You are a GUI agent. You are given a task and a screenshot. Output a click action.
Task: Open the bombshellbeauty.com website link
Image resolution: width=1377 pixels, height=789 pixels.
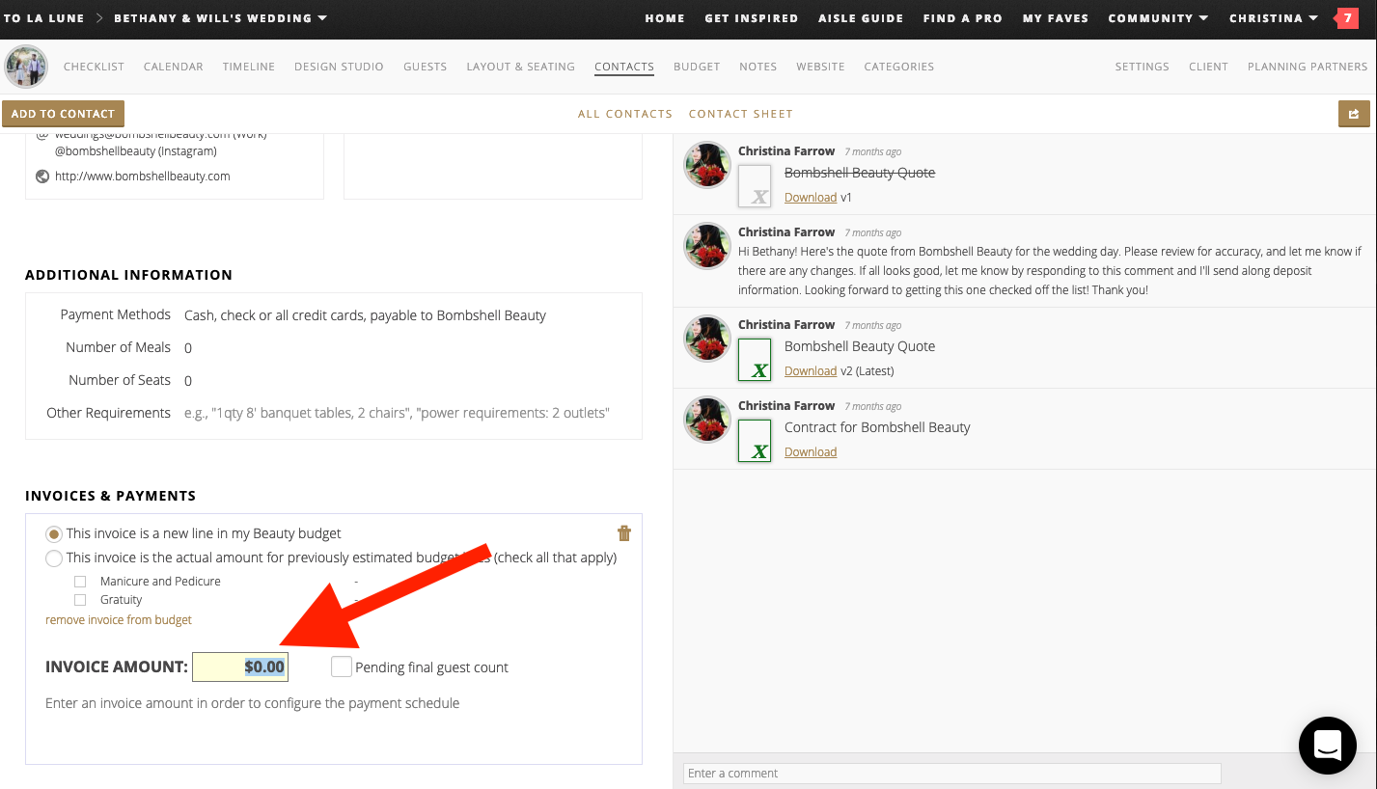point(143,177)
